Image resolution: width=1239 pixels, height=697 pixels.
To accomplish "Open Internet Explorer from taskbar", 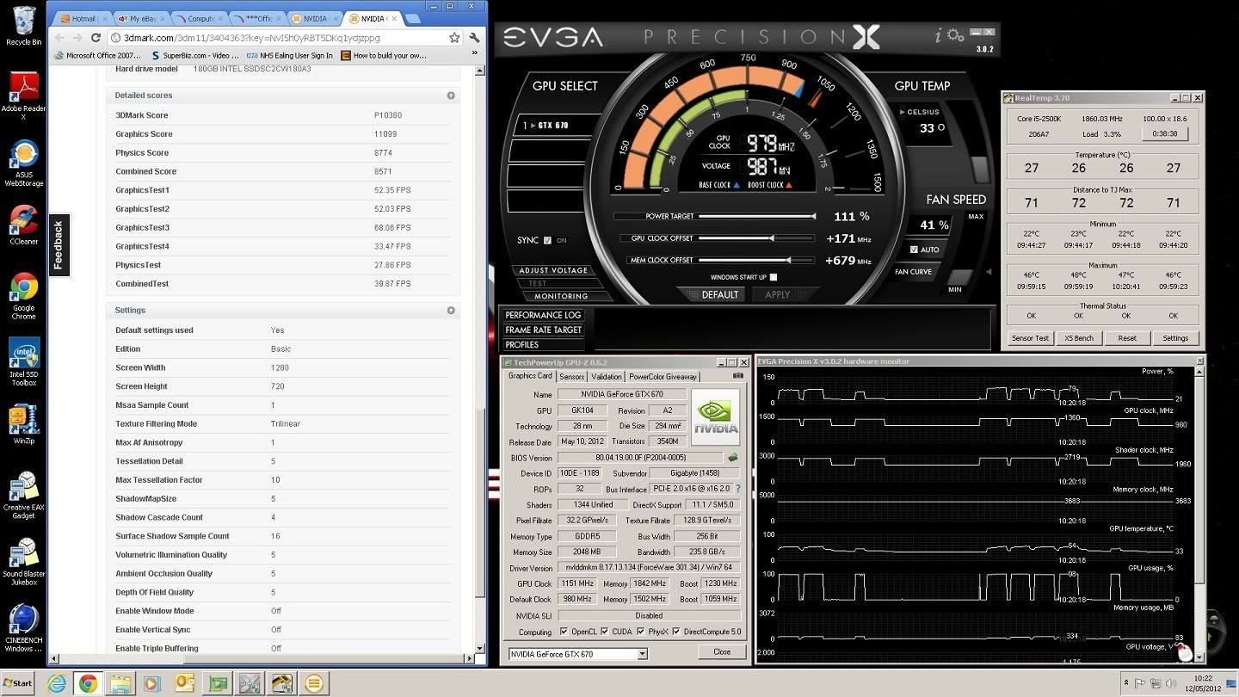I will click(x=57, y=684).
